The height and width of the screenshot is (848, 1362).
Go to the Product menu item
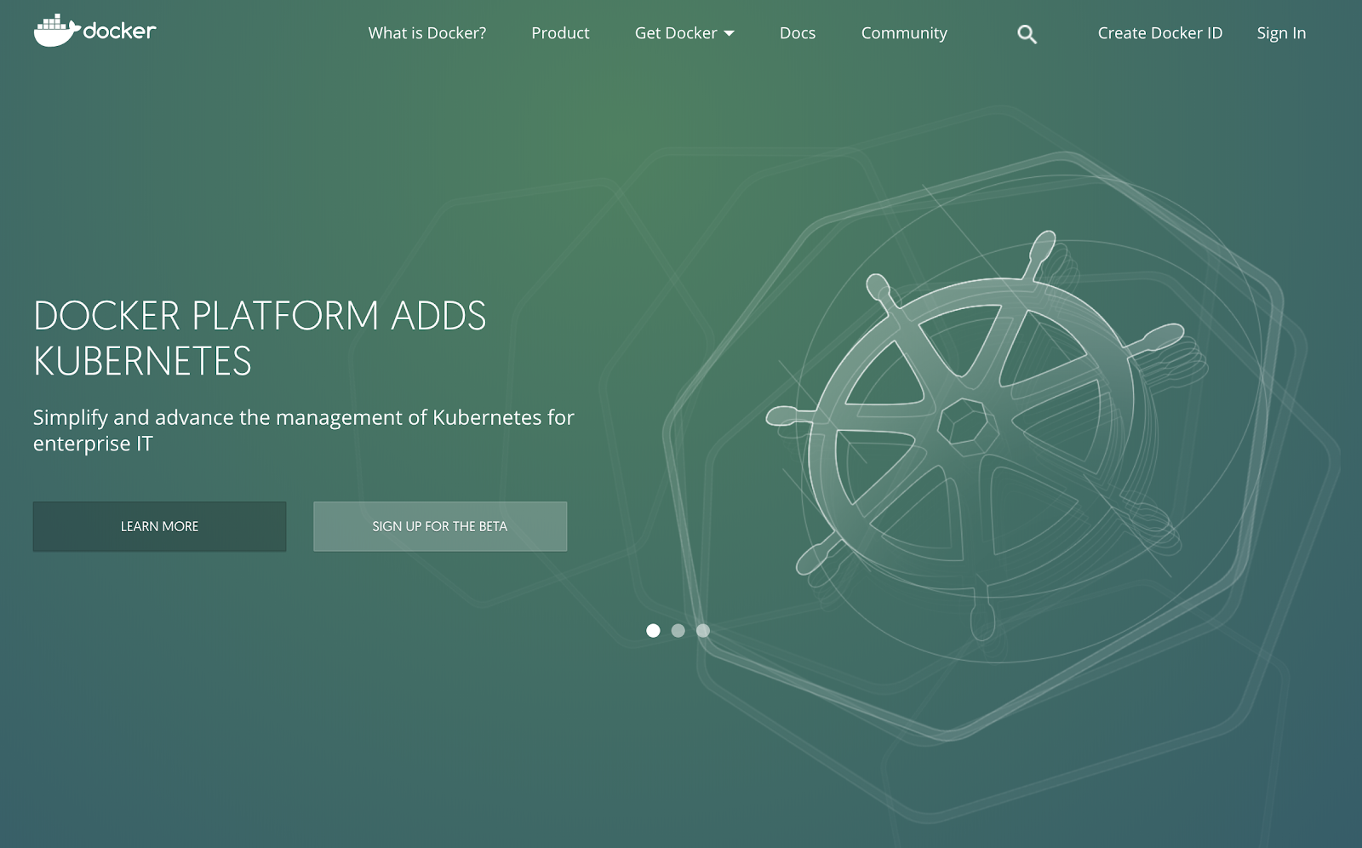560,33
